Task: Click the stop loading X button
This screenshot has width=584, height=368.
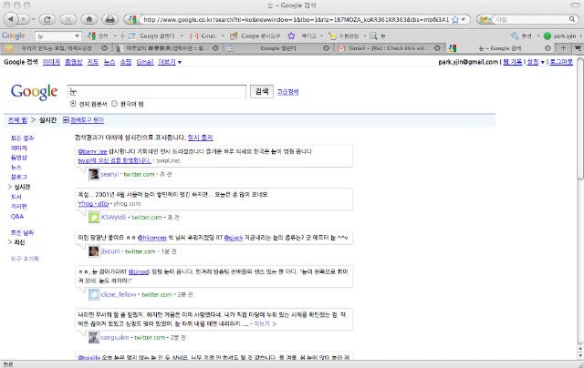Action: 68,19
